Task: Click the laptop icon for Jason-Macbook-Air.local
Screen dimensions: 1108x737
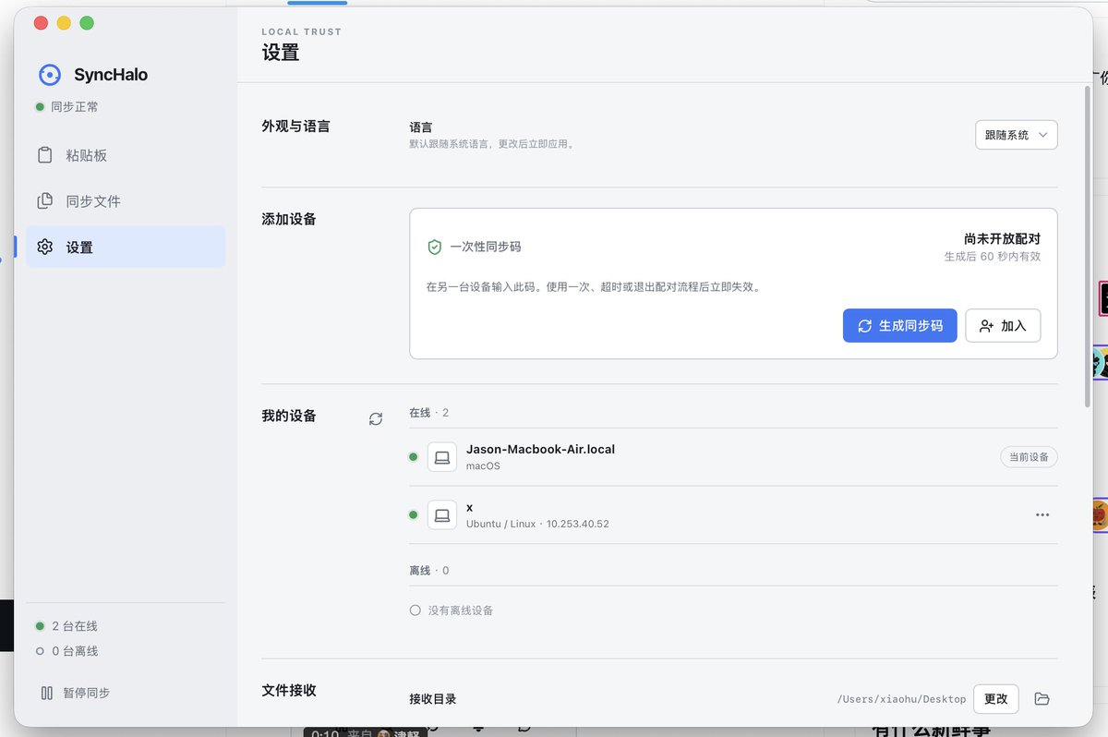Action: tap(442, 457)
